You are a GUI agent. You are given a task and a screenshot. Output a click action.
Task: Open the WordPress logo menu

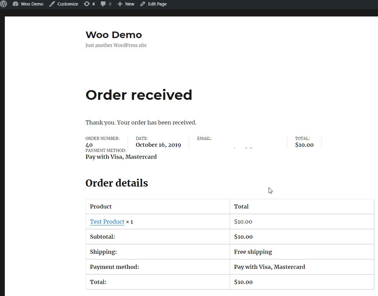click(x=3, y=4)
